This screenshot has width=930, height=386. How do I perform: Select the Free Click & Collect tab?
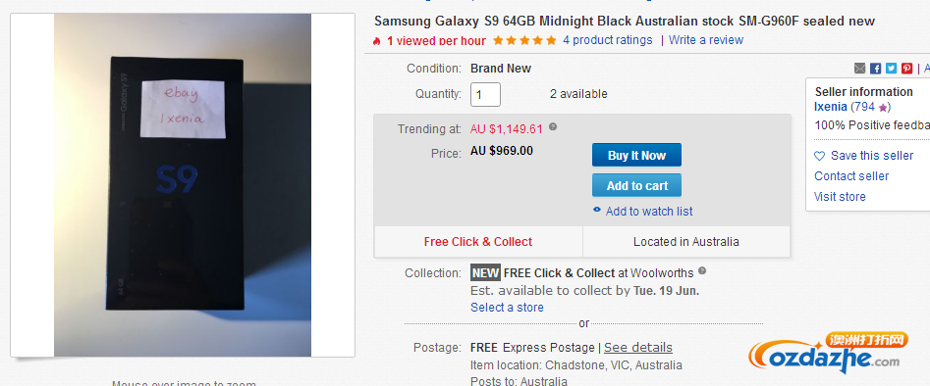pyautogui.click(x=478, y=242)
